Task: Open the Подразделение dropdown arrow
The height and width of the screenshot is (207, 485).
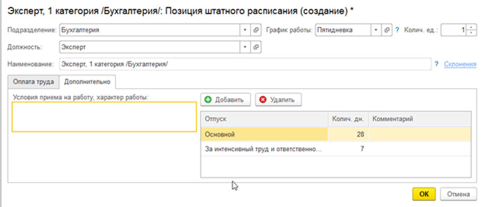Action: click(245, 30)
